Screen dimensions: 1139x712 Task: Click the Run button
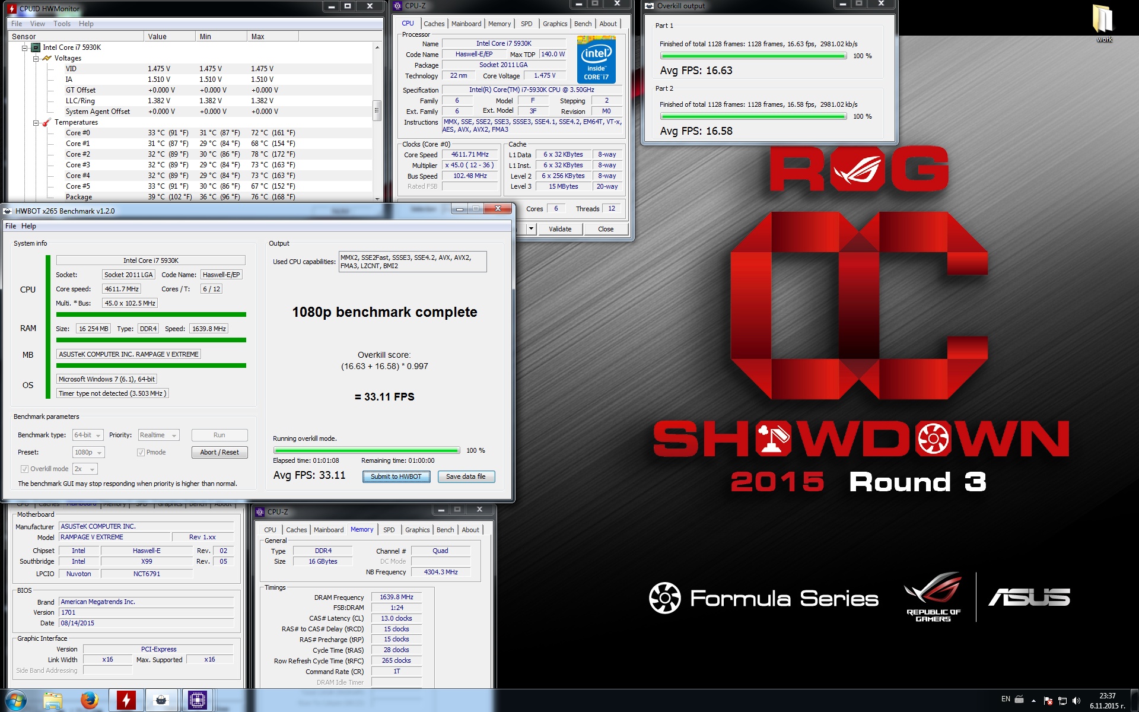[219, 435]
